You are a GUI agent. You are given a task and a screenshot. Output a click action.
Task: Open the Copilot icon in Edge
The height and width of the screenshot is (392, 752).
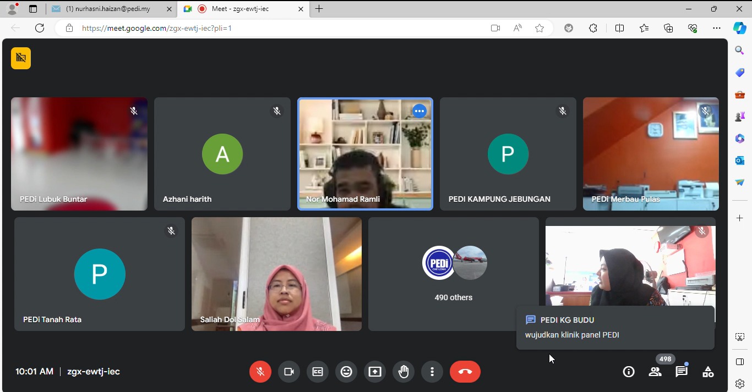[740, 28]
